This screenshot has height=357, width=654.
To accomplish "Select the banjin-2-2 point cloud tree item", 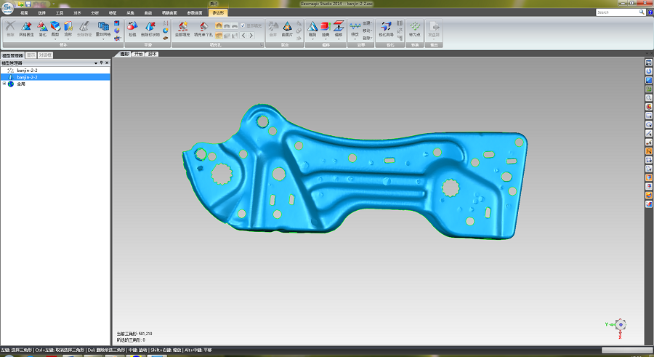I will point(27,71).
